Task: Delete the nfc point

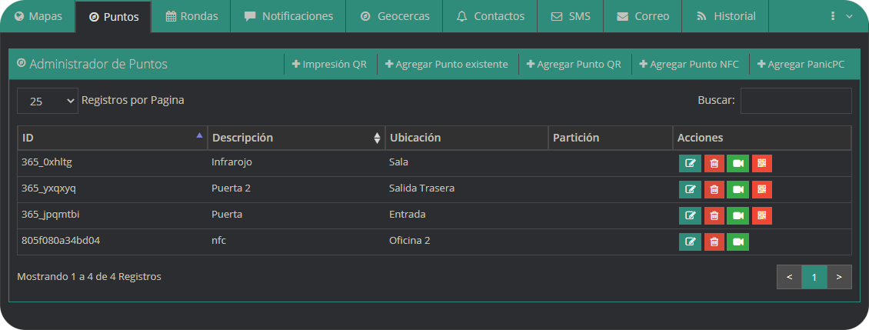Action: (x=714, y=242)
